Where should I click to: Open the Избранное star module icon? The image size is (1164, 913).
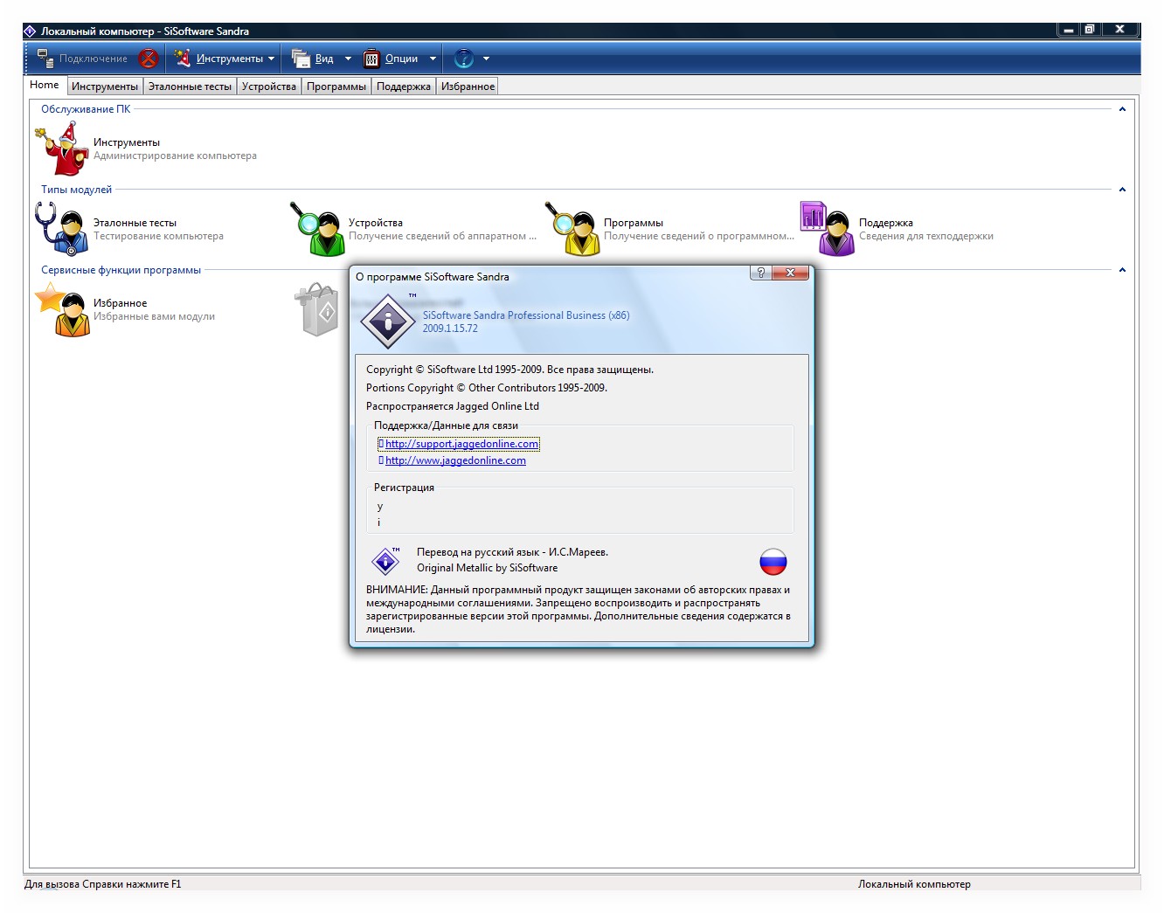(62, 309)
